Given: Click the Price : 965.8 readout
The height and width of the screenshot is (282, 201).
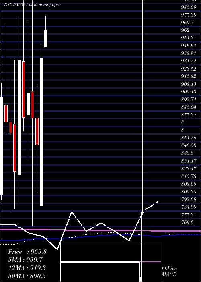Looking at the screenshot, I should pos(27,252).
